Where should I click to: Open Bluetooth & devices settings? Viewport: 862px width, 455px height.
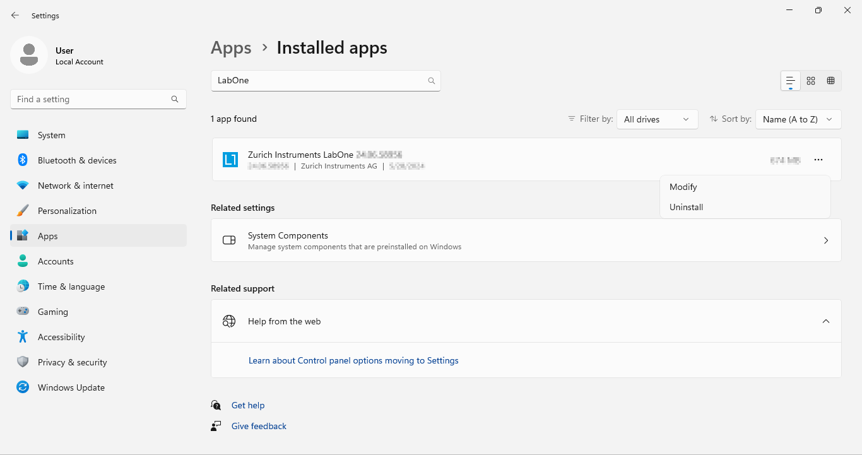pos(77,160)
